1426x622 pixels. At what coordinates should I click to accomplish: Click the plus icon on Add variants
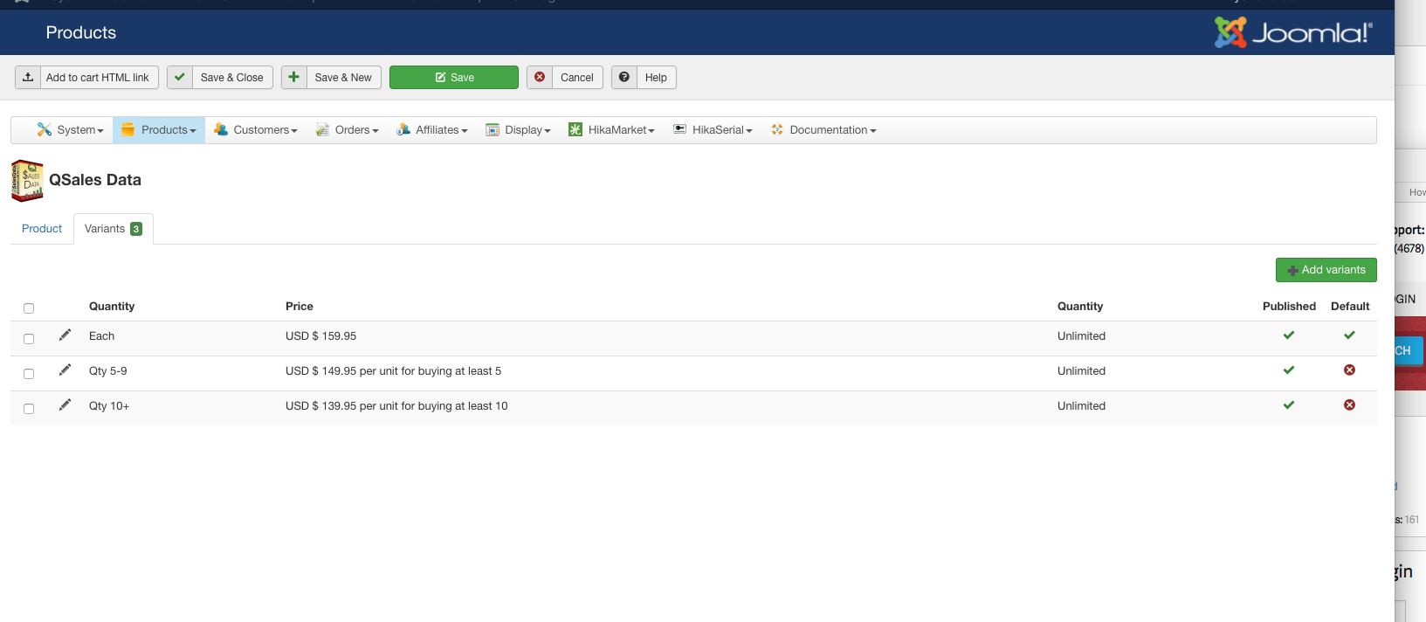point(1292,270)
